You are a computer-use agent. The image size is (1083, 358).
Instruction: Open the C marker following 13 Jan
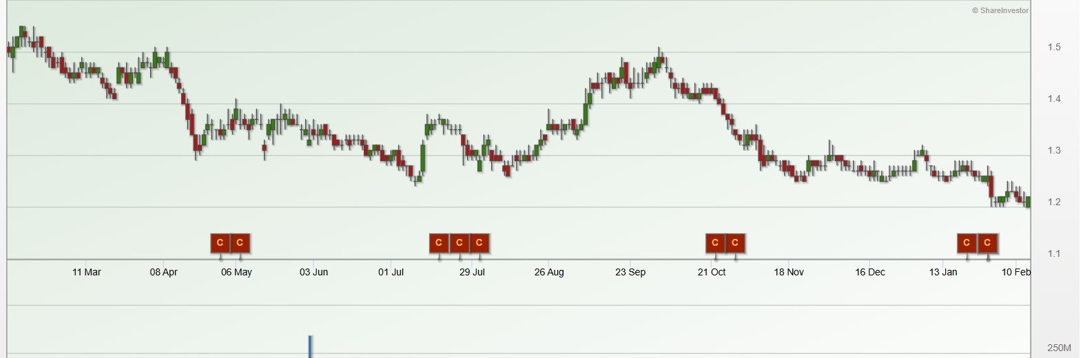click(x=967, y=242)
